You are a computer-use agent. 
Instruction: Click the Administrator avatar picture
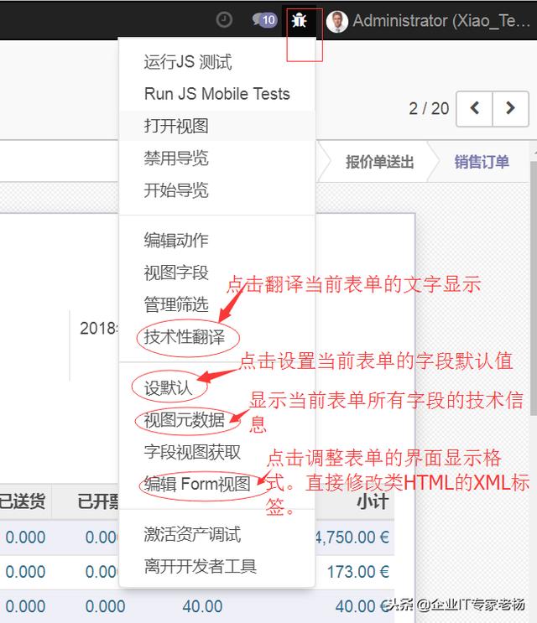coord(337,21)
